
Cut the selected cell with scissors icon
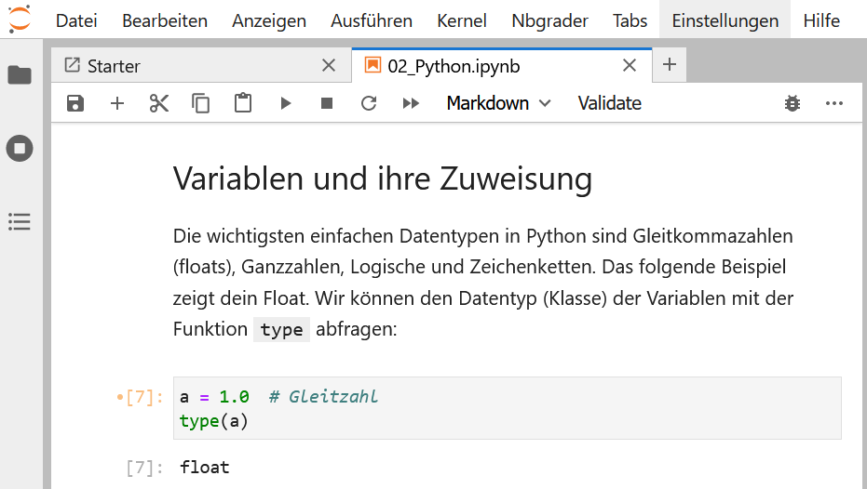point(159,103)
